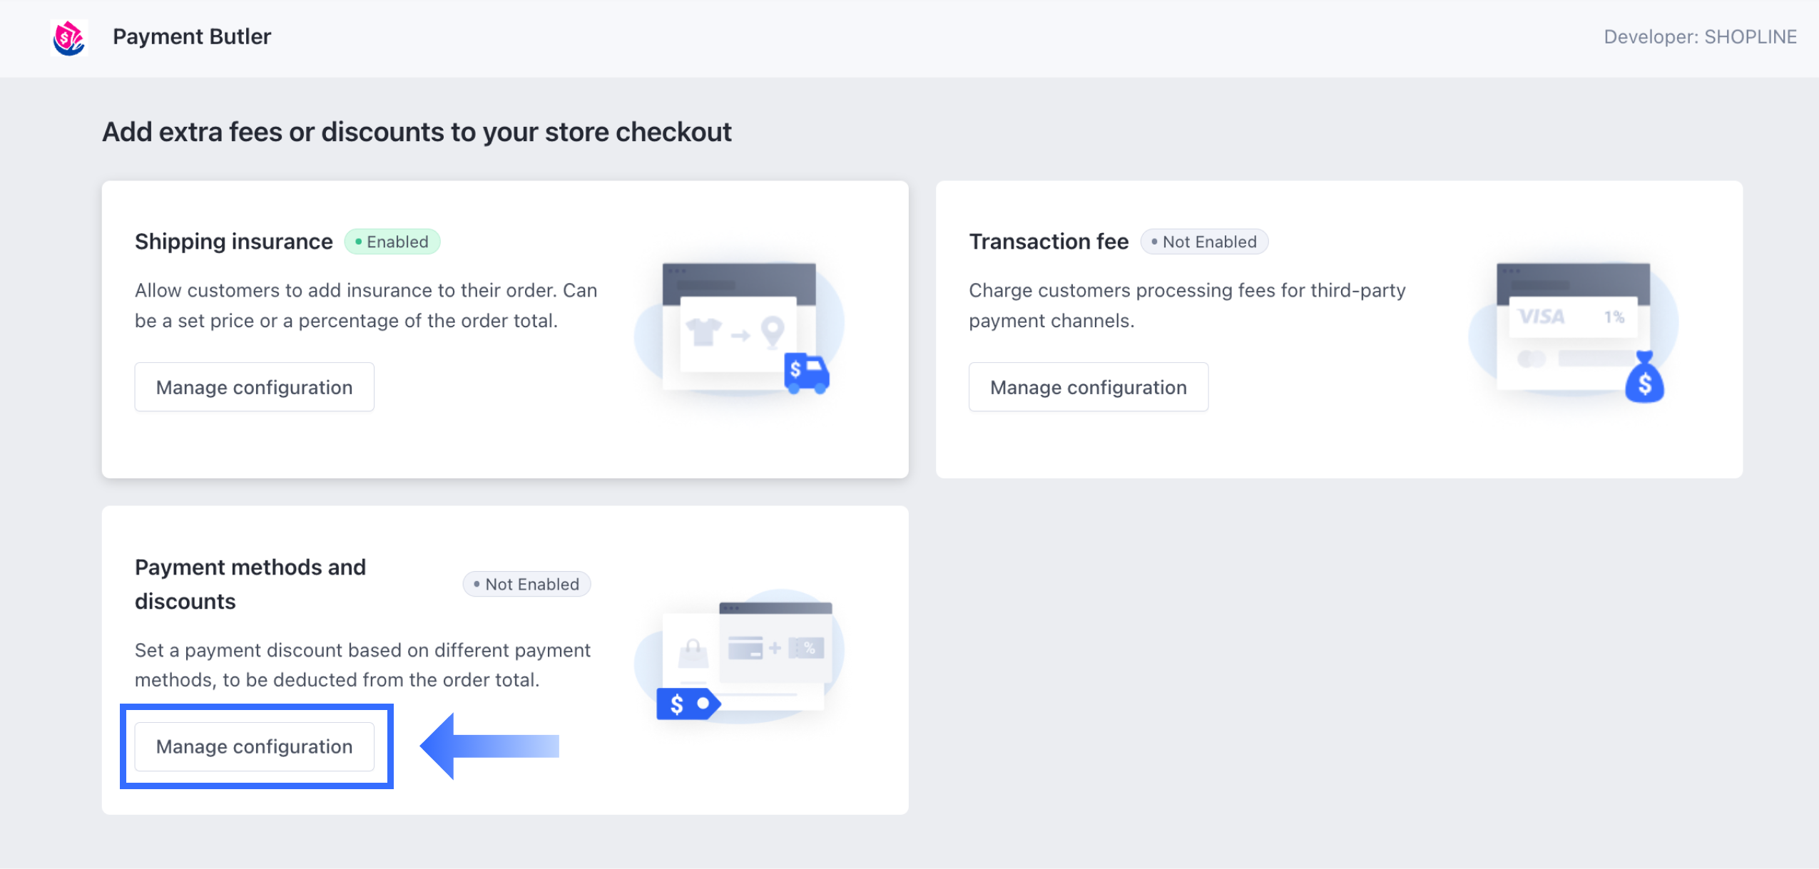1819x869 pixels.
Task: Click the blue money bag icon
Action: click(x=1644, y=379)
